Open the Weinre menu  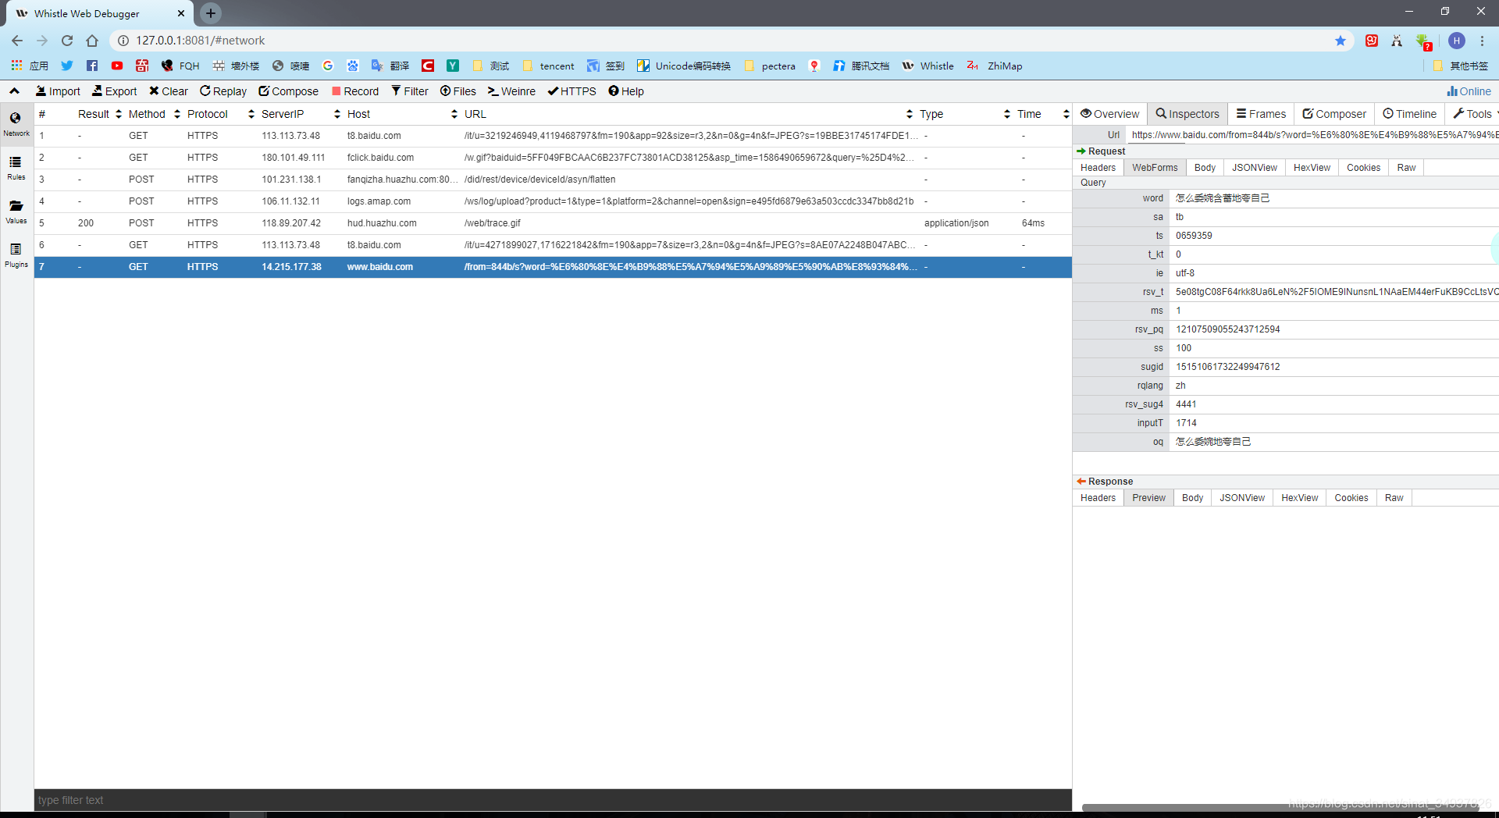tap(511, 91)
